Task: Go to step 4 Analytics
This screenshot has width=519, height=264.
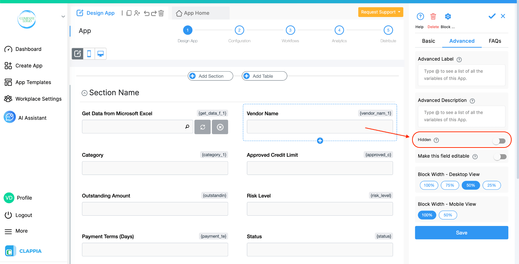Action: tap(339, 30)
